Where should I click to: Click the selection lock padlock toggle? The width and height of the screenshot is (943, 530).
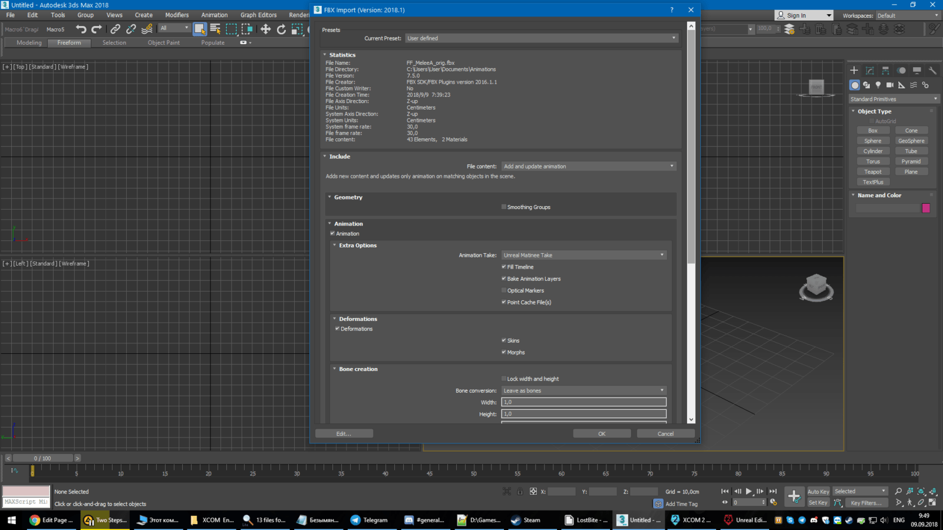520,491
